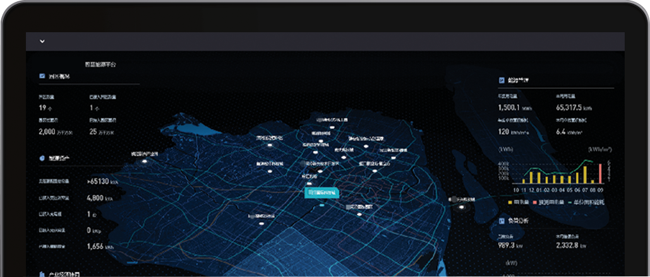Click the map marker on the right island
The image size is (650, 277).
pyautogui.click(x=463, y=206)
